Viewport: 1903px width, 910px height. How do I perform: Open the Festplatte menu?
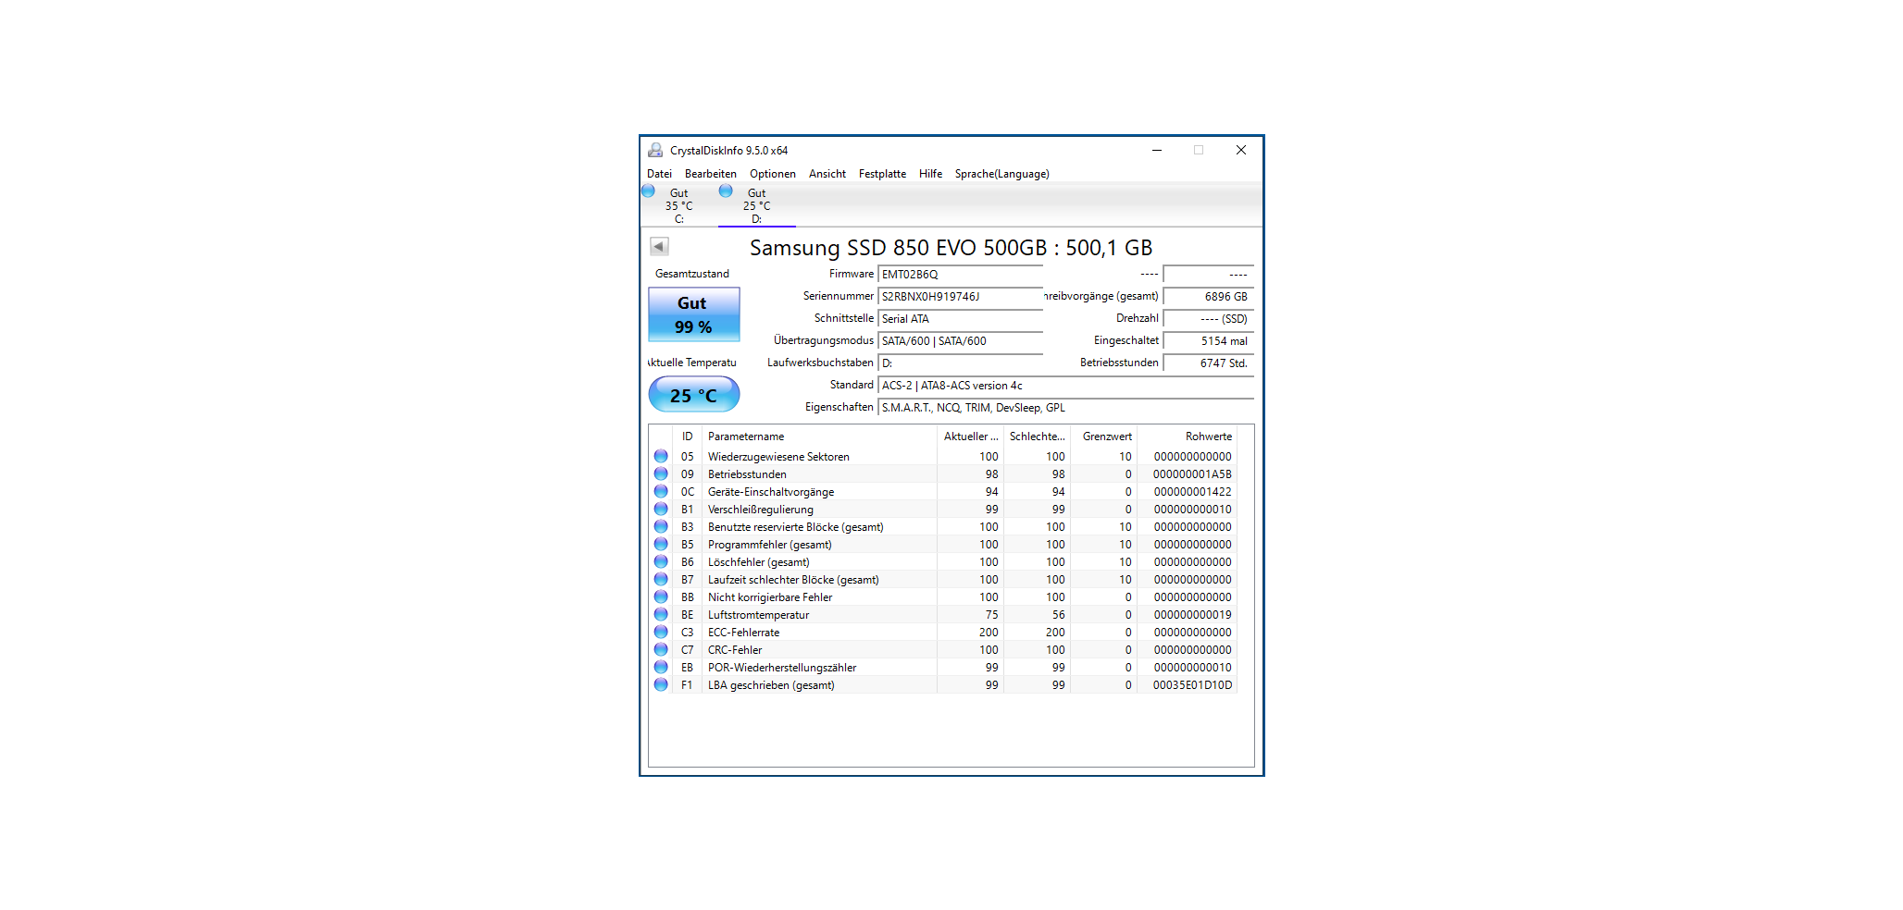pyautogui.click(x=882, y=174)
